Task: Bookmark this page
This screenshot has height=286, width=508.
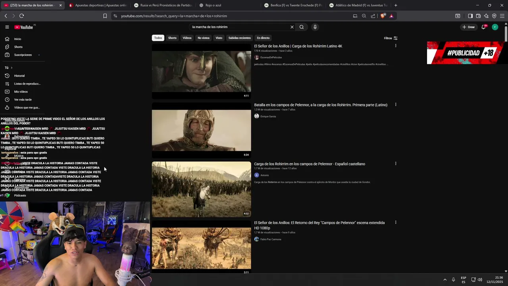Action: click(x=105, y=16)
